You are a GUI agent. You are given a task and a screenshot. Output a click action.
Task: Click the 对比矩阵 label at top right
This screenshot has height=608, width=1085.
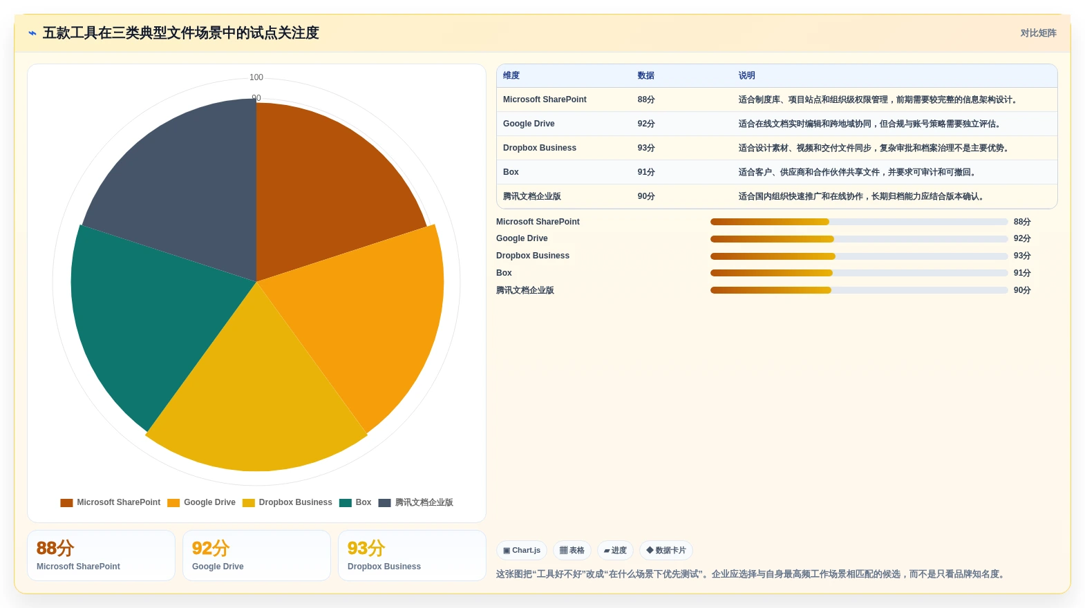click(x=1038, y=33)
